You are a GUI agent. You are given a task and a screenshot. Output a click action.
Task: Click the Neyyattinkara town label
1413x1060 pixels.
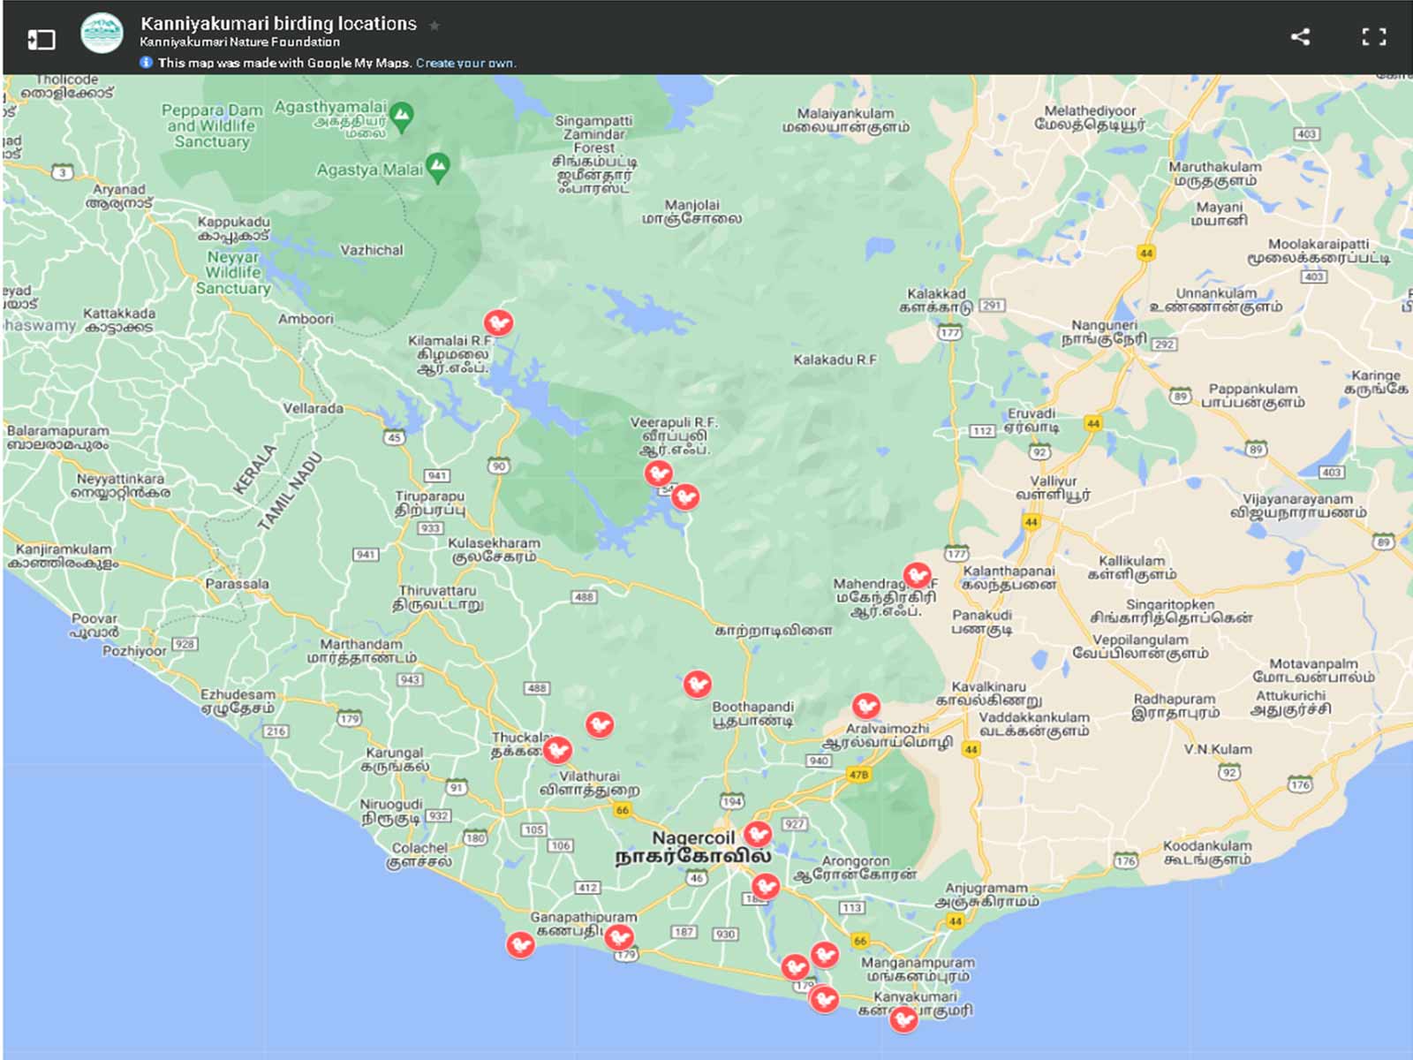pos(120,485)
